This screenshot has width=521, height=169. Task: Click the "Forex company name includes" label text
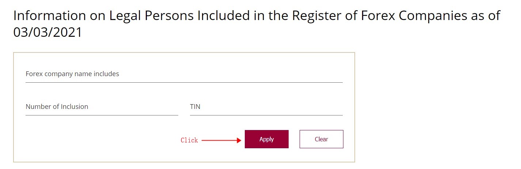(x=72, y=74)
